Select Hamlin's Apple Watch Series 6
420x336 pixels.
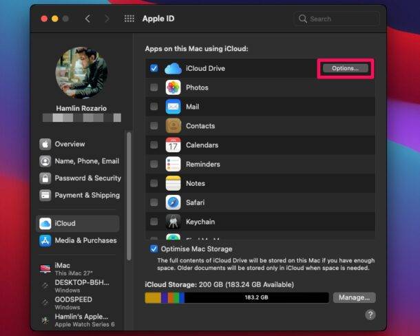(x=78, y=320)
